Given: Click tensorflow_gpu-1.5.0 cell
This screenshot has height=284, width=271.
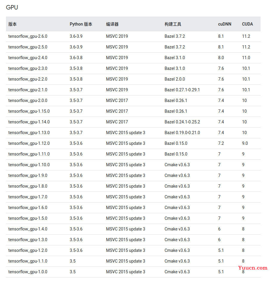Looking at the screenshot, I should pos(28,218).
